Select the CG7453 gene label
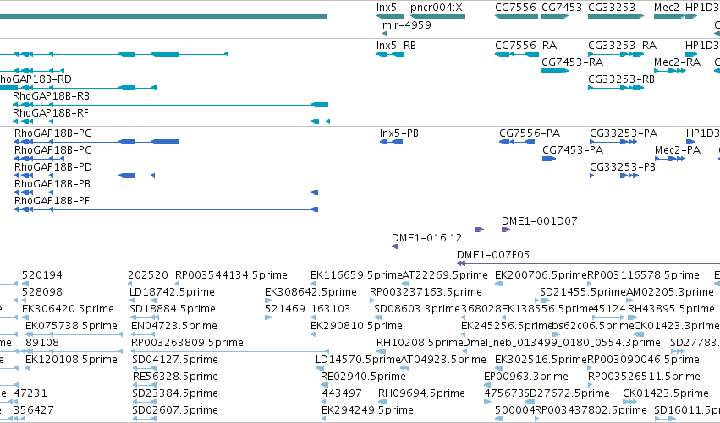This screenshot has width=720, height=423. tap(562, 8)
